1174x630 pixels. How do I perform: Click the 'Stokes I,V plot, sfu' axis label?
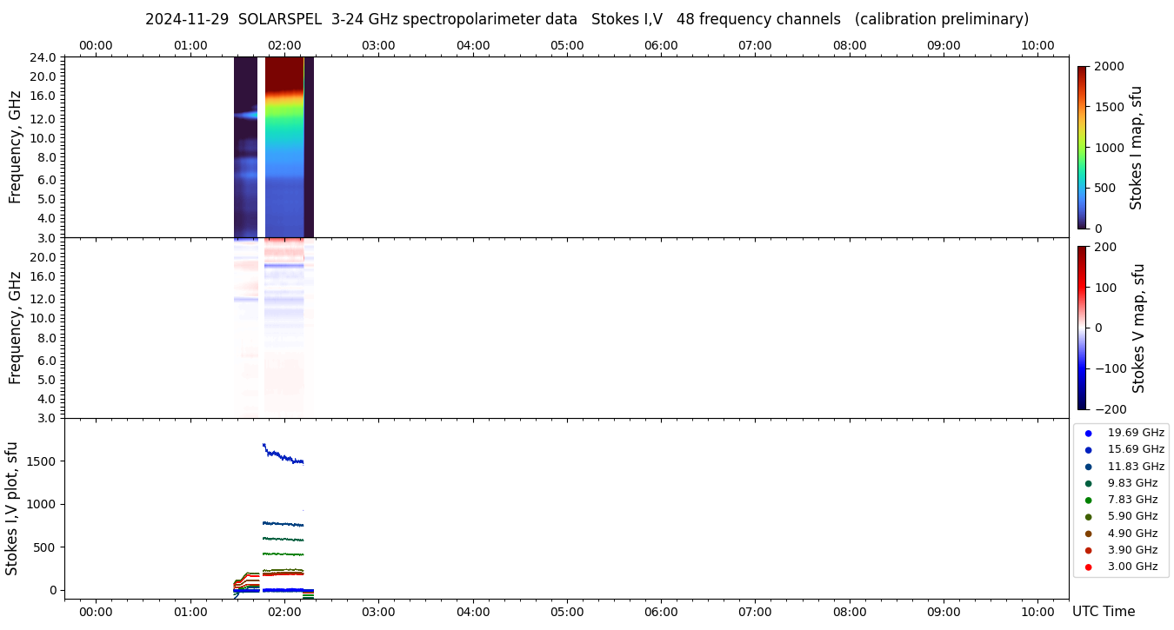(x=12, y=508)
